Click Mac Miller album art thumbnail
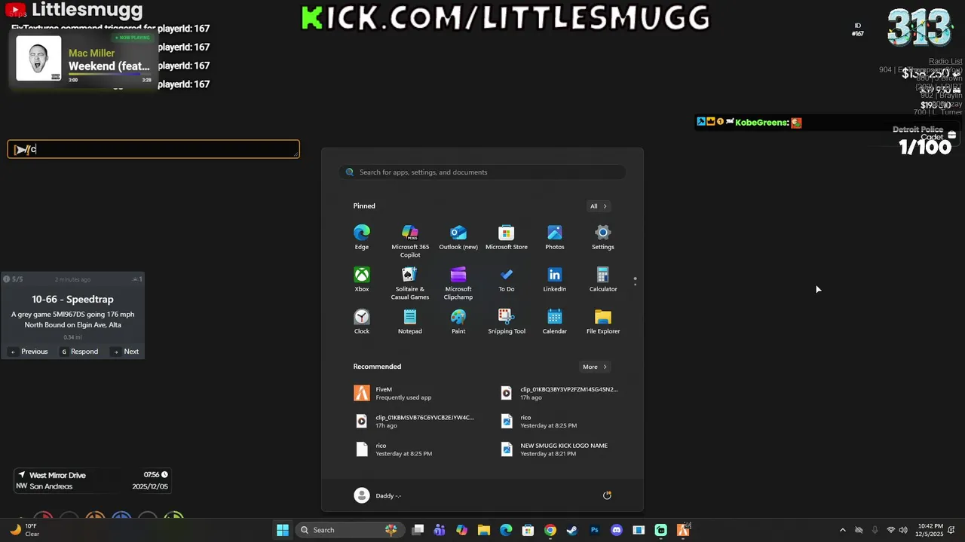Screen dimensions: 965x542 coord(38,58)
